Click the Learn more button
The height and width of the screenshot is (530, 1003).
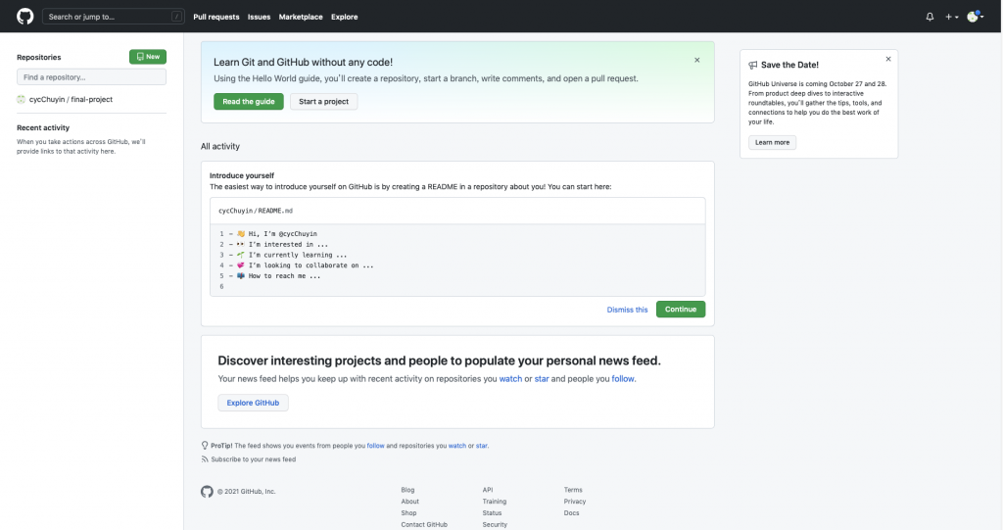pyautogui.click(x=772, y=142)
